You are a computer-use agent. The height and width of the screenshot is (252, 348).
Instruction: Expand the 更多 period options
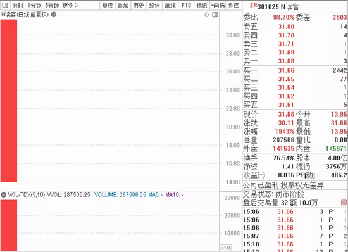(70, 5)
